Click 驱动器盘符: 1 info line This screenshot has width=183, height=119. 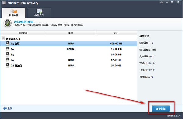coord(146,43)
